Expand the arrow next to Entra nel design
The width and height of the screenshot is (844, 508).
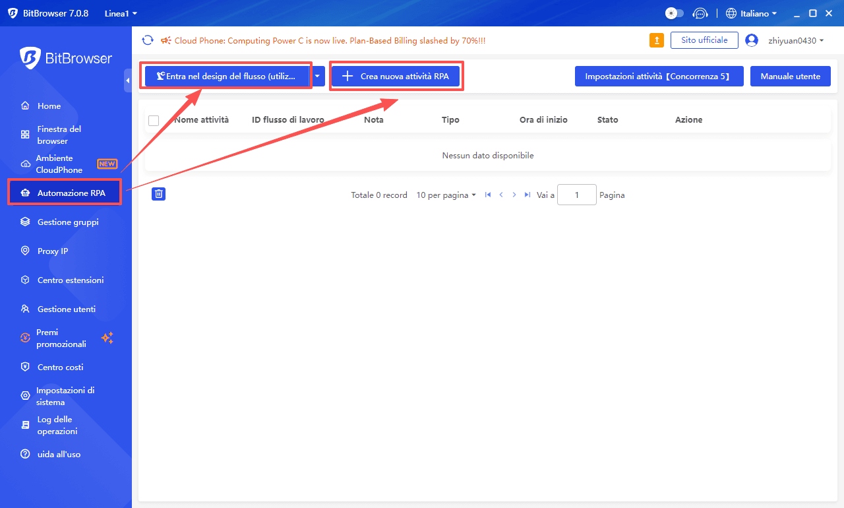317,76
